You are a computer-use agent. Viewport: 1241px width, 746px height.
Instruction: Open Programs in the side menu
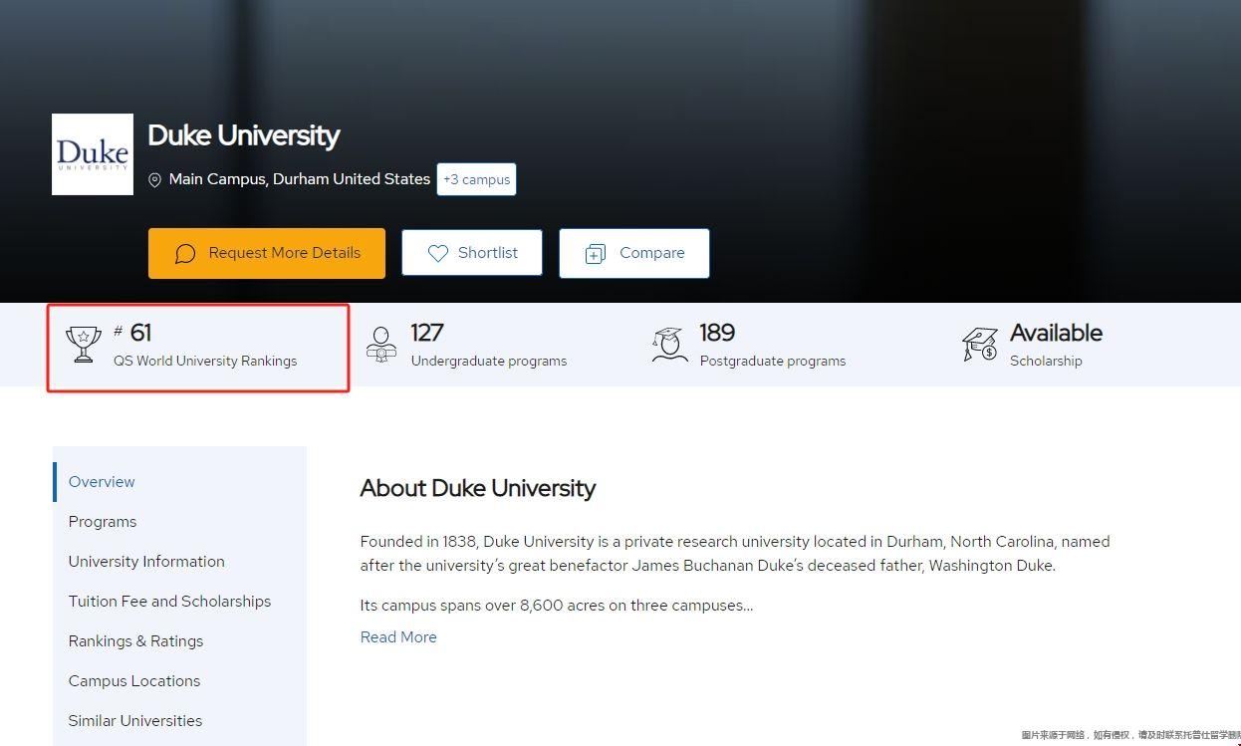click(103, 522)
